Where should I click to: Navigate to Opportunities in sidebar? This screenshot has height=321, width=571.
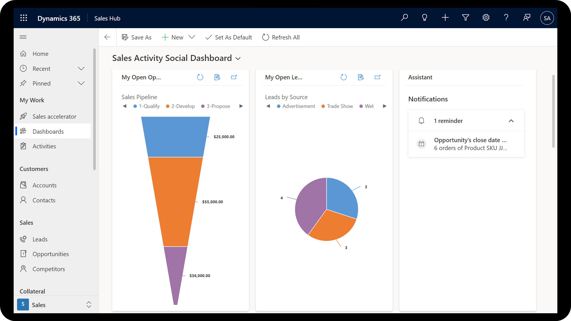pyautogui.click(x=50, y=254)
